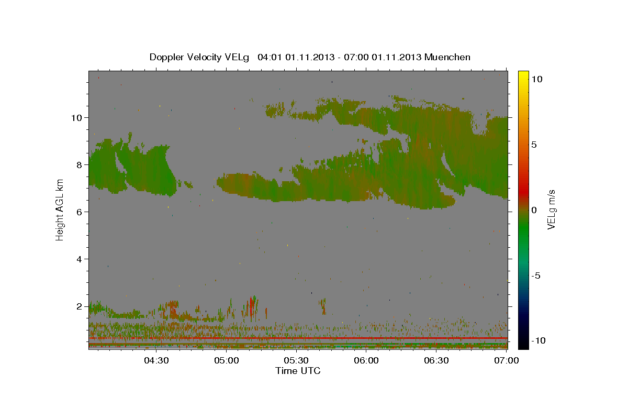Click the 05:00 time axis label
The width and height of the screenshot is (628, 419).
[x=226, y=360]
